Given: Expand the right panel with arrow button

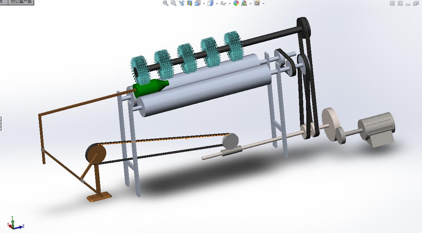Looking at the screenshot, I should pos(400,3).
